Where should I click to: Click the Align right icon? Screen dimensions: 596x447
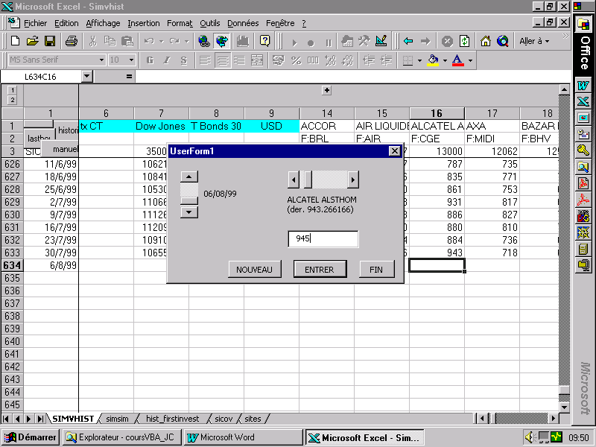(239, 60)
